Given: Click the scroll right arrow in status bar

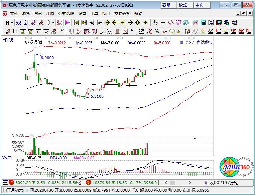Looking at the screenshot, I should point(190,183).
